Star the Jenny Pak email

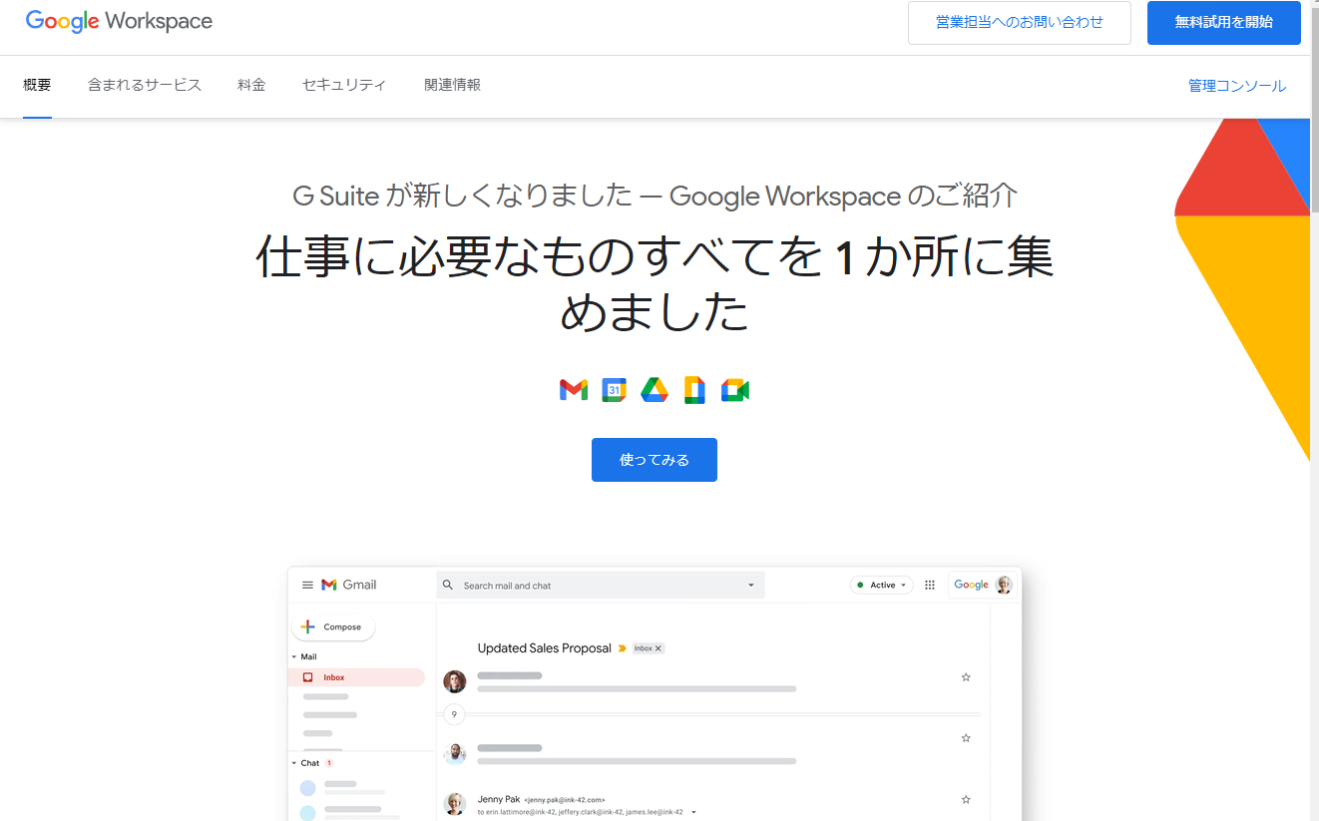(x=966, y=799)
